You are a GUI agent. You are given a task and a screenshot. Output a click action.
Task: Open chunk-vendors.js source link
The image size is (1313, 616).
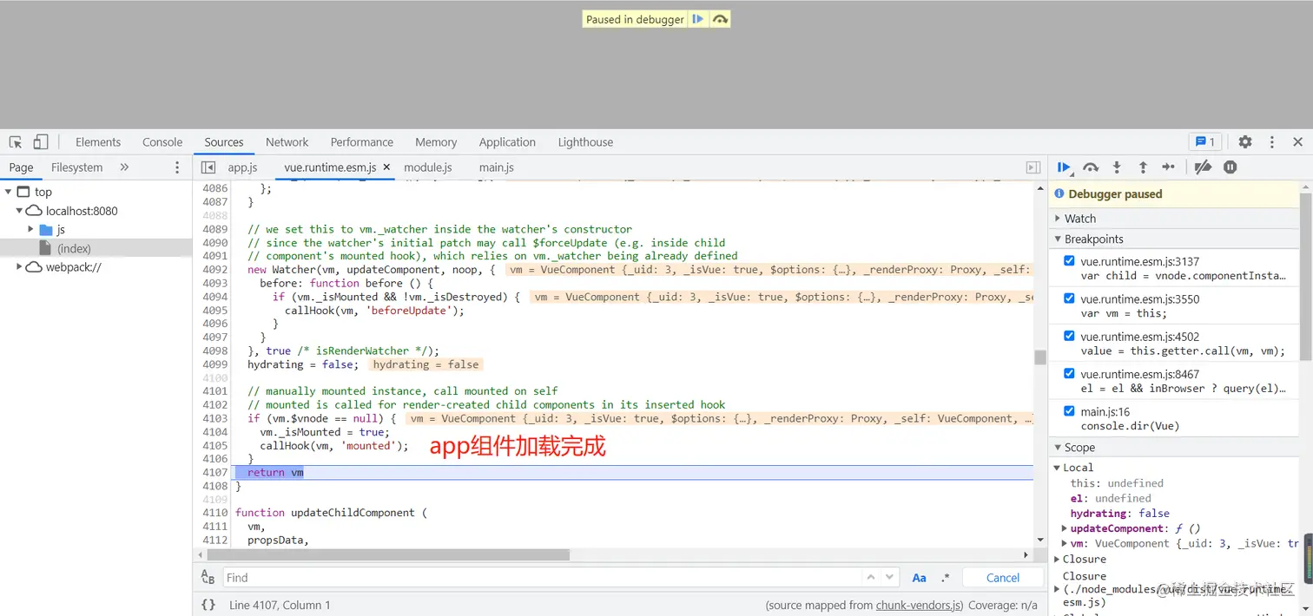tap(918, 606)
